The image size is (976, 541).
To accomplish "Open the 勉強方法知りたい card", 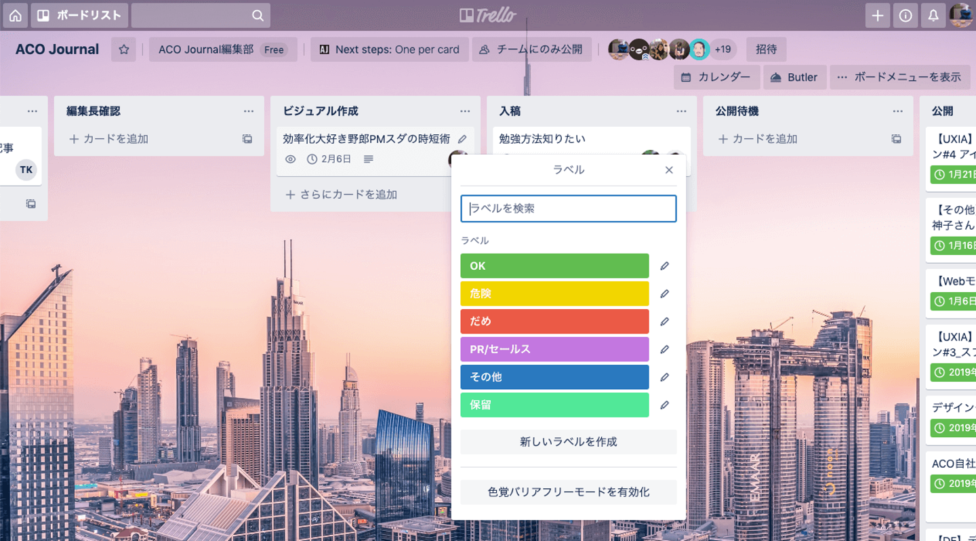I will [x=542, y=139].
